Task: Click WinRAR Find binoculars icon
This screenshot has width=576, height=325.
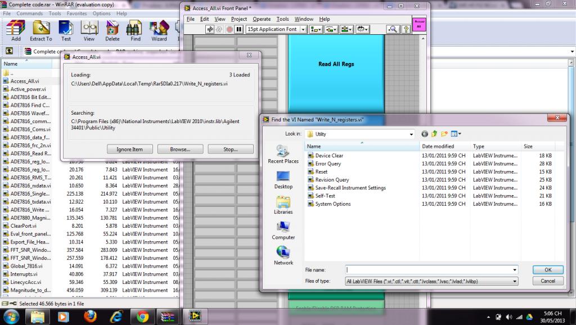Action: pyautogui.click(x=135, y=31)
